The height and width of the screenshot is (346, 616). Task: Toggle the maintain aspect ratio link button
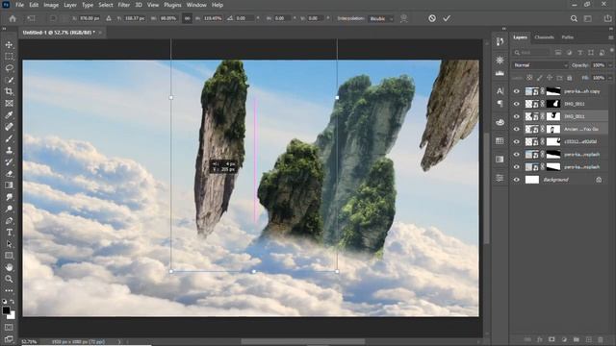(188, 18)
